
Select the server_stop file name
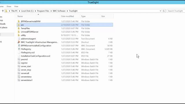[26, 70]
